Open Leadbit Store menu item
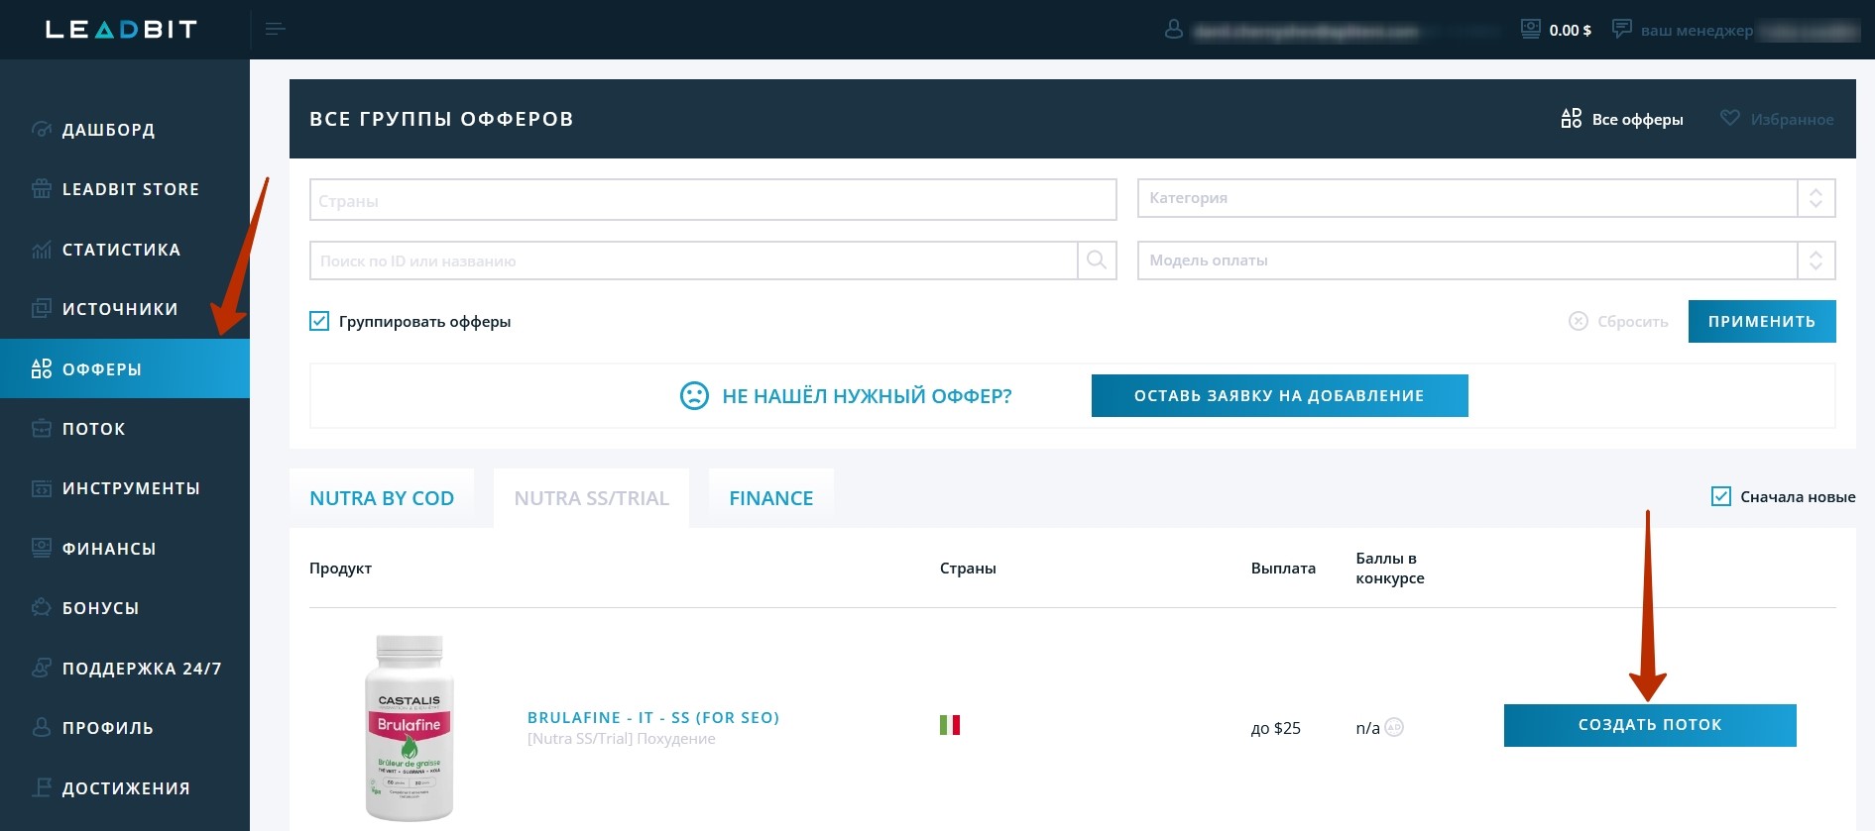Viewport: 1875px width, 831px height. click(125, 189)
